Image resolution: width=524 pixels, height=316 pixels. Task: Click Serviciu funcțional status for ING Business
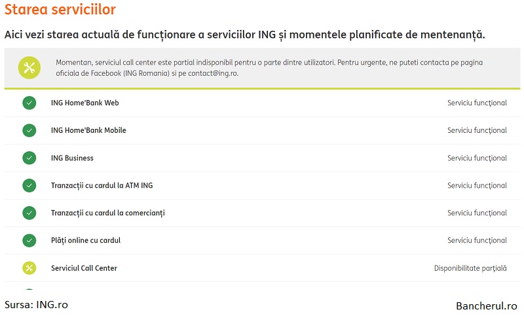477,158
